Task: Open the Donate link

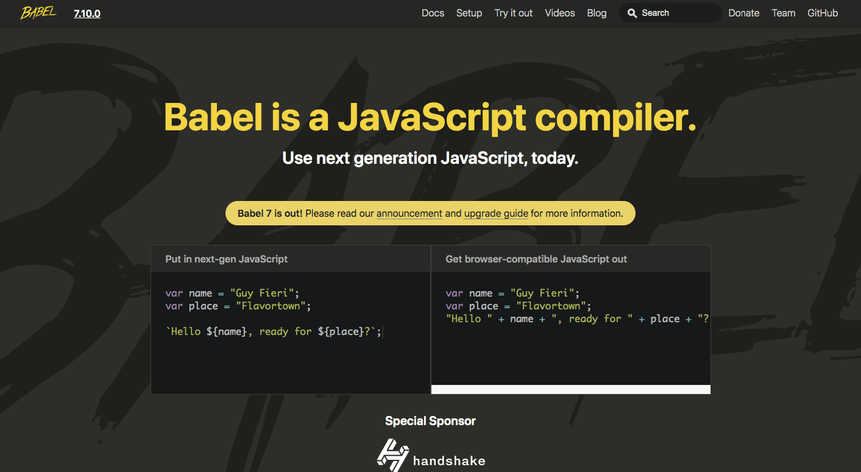Action: tap(744, 13)
